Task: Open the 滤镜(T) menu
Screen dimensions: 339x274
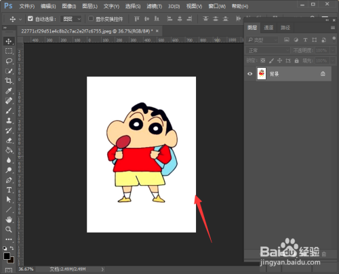Action: [x=155, y=6]
